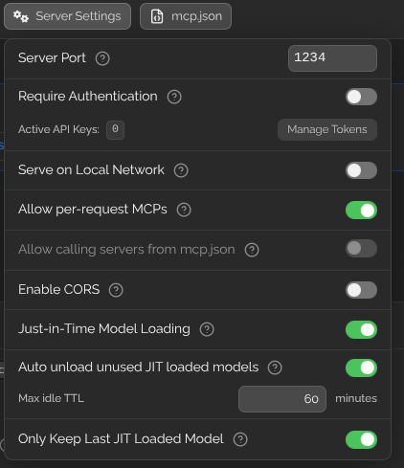Turn off Just-in-Time Model Loading
Image resolution: width=404 pixels, height=468 pixels.
click(361, 329)
